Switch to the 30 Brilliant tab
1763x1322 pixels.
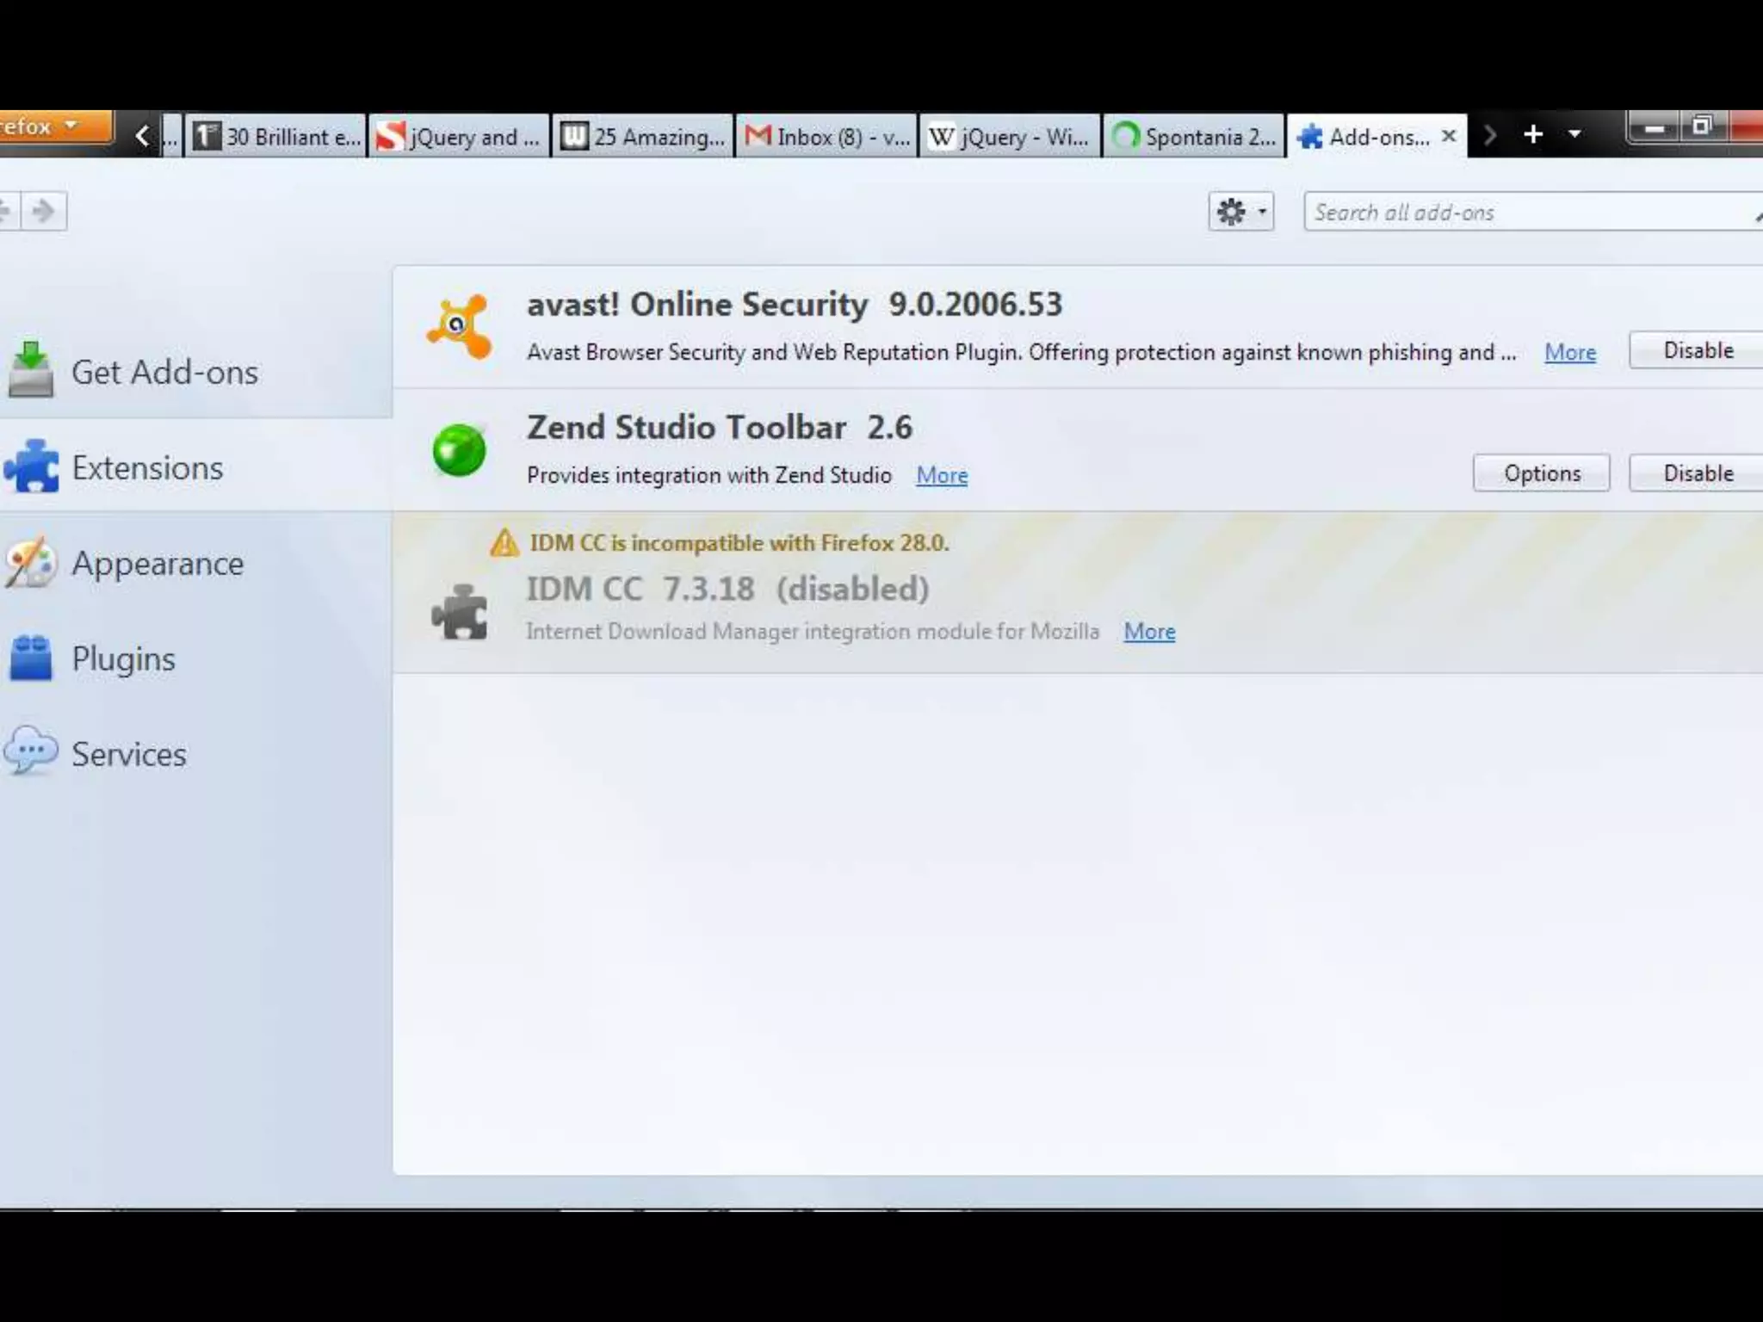pos(275,136)
